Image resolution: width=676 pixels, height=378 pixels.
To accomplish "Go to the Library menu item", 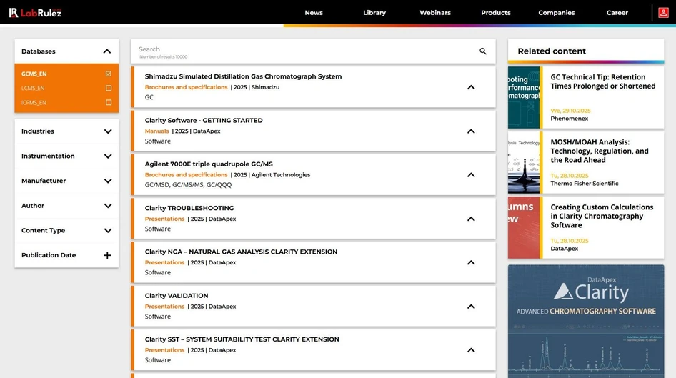I will pyautogui.click(x=374, y=13).
